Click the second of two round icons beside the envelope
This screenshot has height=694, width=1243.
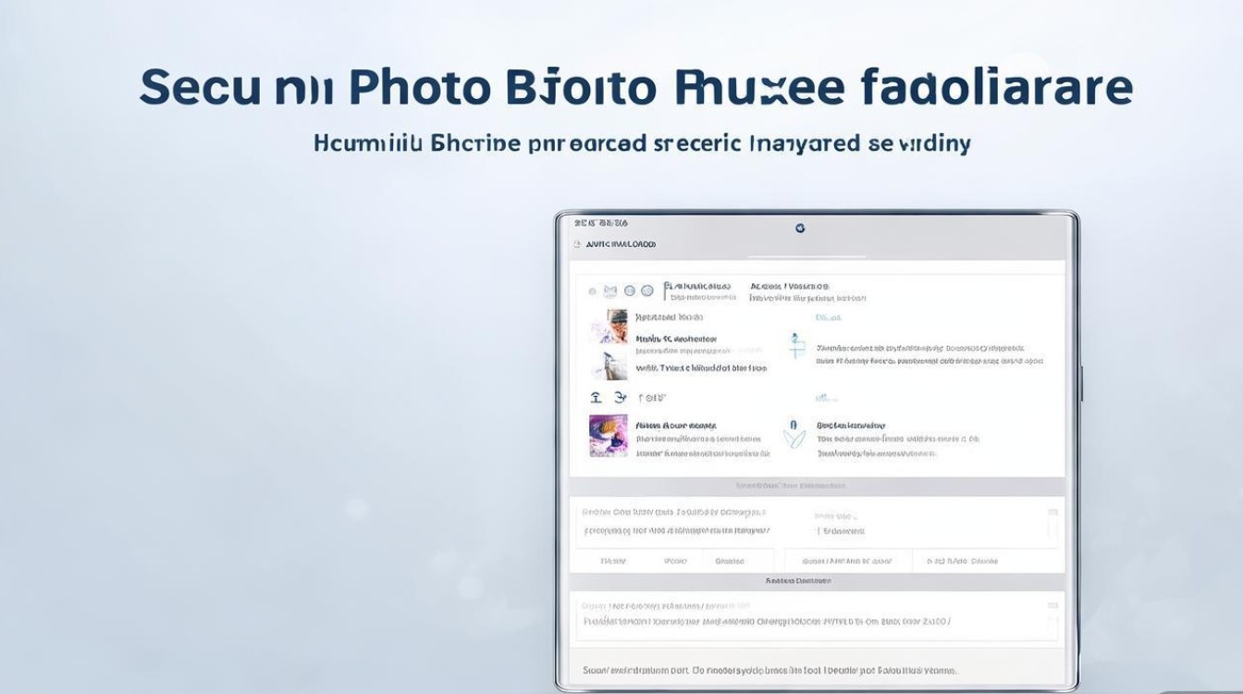click(647, 291)
